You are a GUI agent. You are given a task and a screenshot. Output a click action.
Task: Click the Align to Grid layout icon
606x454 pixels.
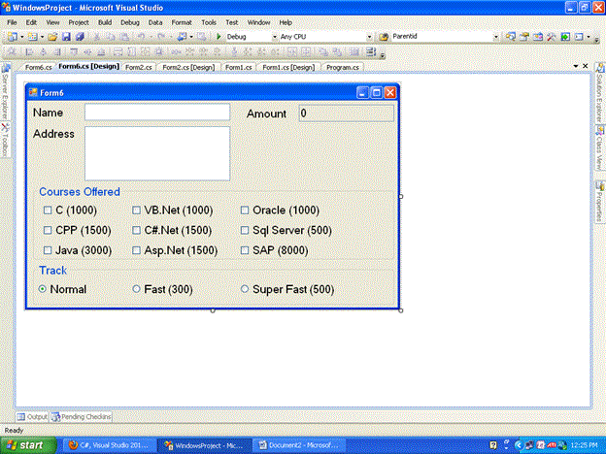pyautogui.click(x=12, y=51)
